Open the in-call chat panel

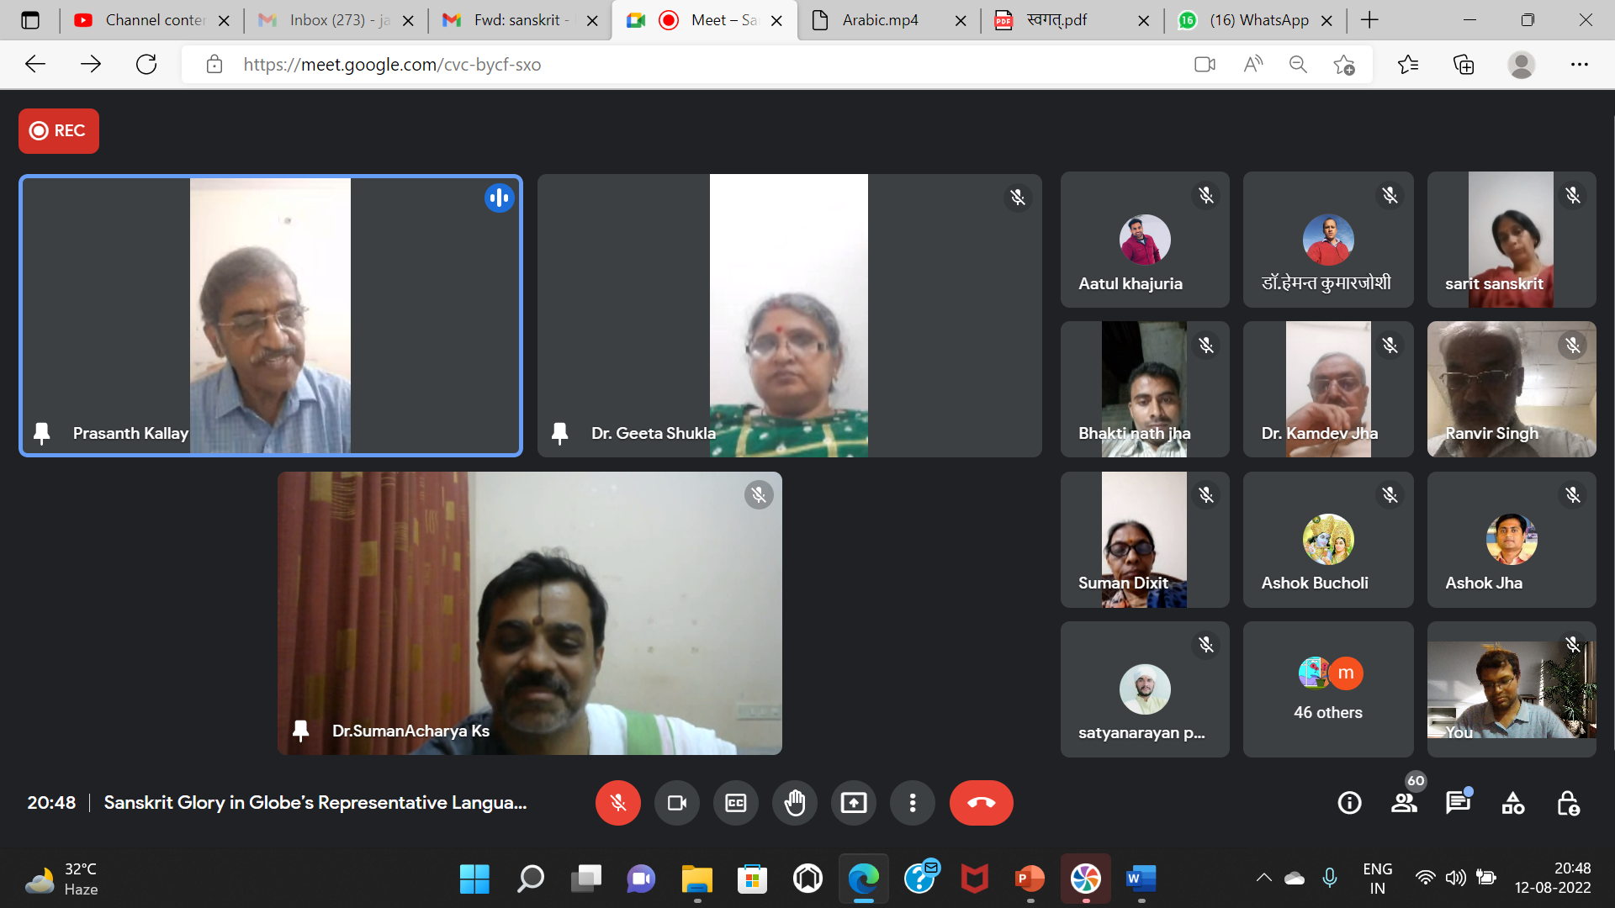pos(1458,803)
